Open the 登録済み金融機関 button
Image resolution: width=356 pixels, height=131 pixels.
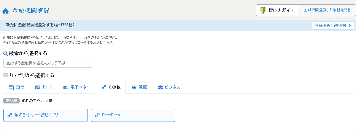point(333,25)
